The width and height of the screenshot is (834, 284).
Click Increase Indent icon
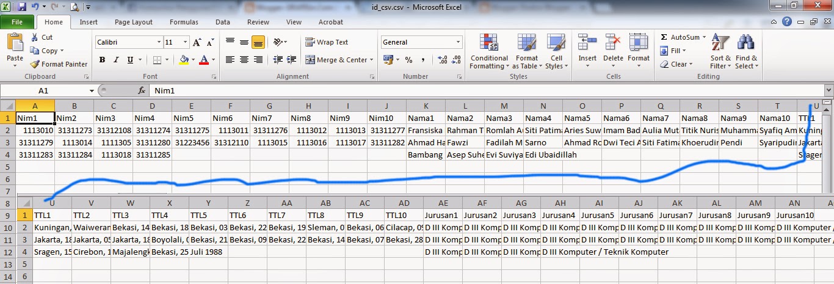(x=292, y=60)
